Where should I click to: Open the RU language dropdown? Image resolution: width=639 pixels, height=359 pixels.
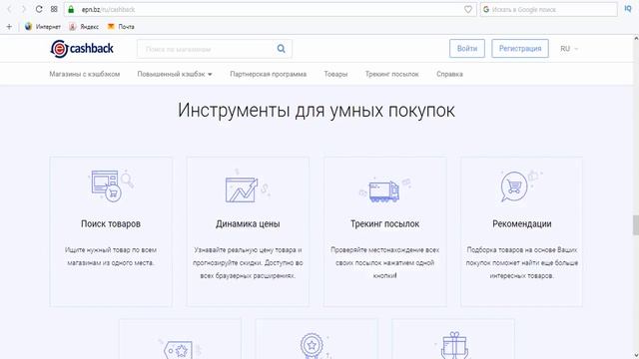coord(569,49)
